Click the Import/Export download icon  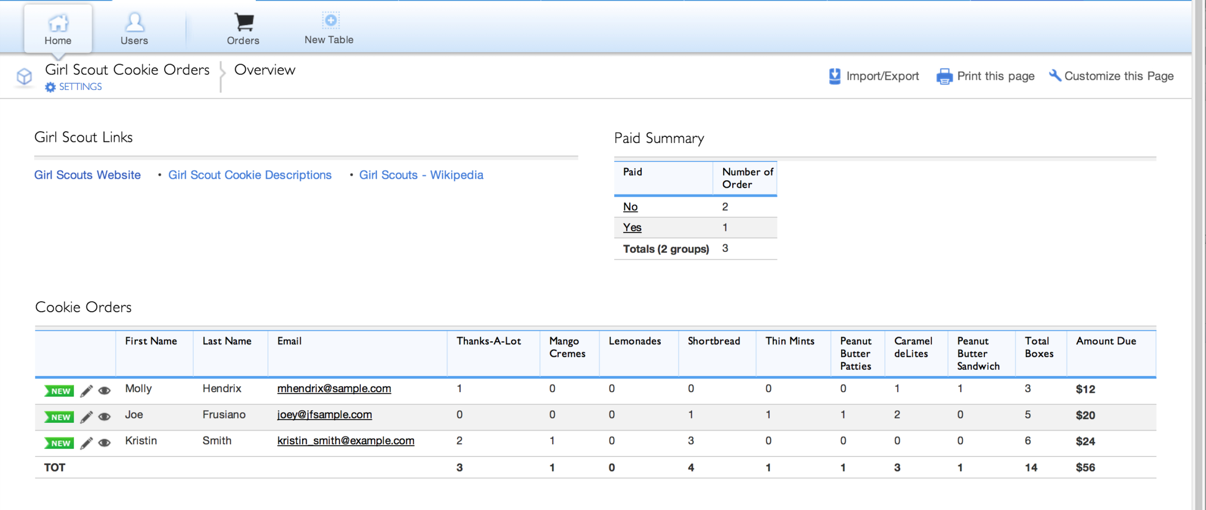pos(834,76)
